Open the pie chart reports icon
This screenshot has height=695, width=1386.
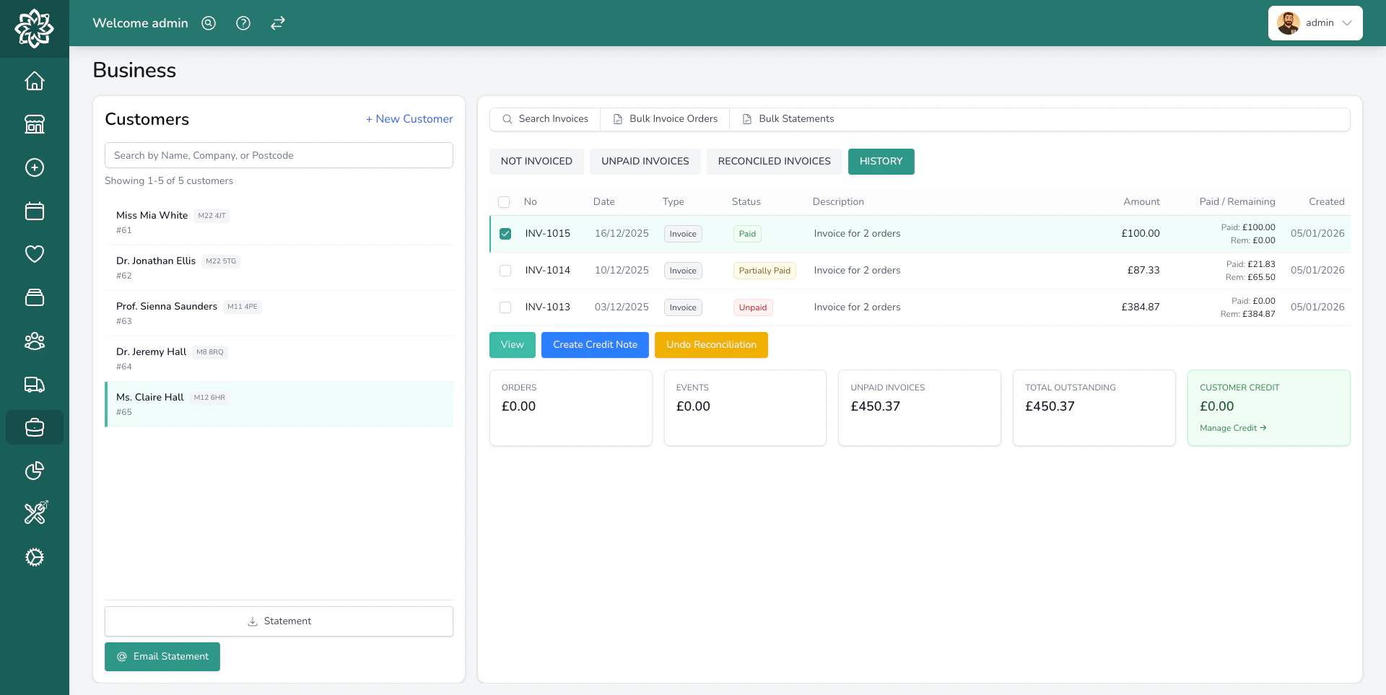point(34,471)
